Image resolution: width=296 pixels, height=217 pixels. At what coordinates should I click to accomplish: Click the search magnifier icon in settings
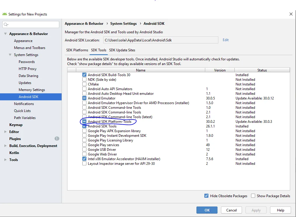coord(6,24)
